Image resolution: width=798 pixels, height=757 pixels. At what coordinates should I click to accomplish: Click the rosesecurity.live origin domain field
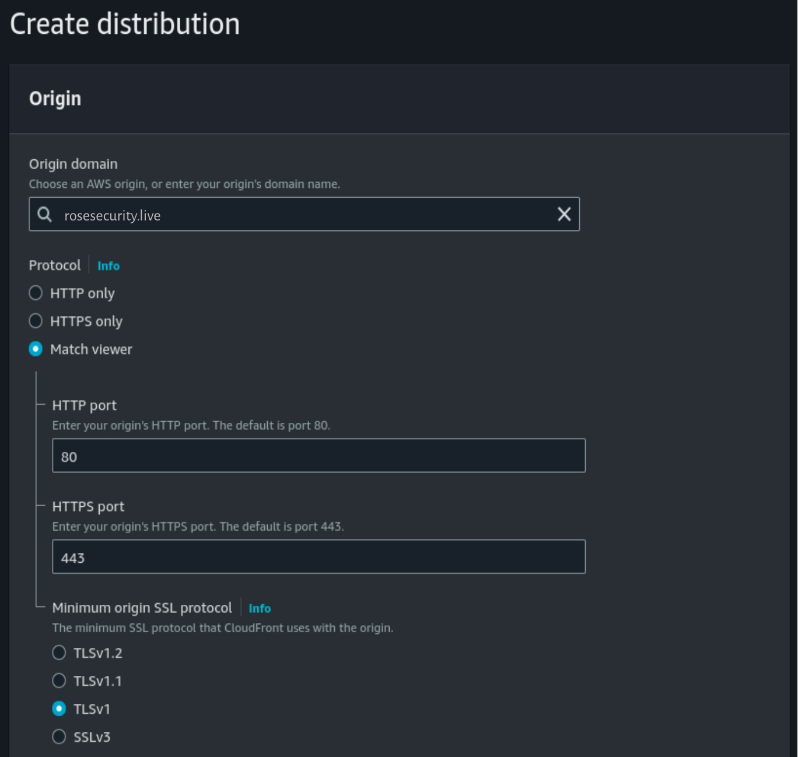coord(303,215)
